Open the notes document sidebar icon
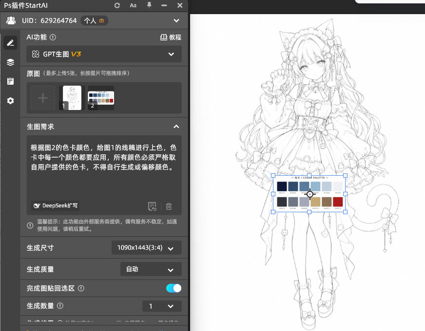Screen dimensions: 425x331 point(11,81)
